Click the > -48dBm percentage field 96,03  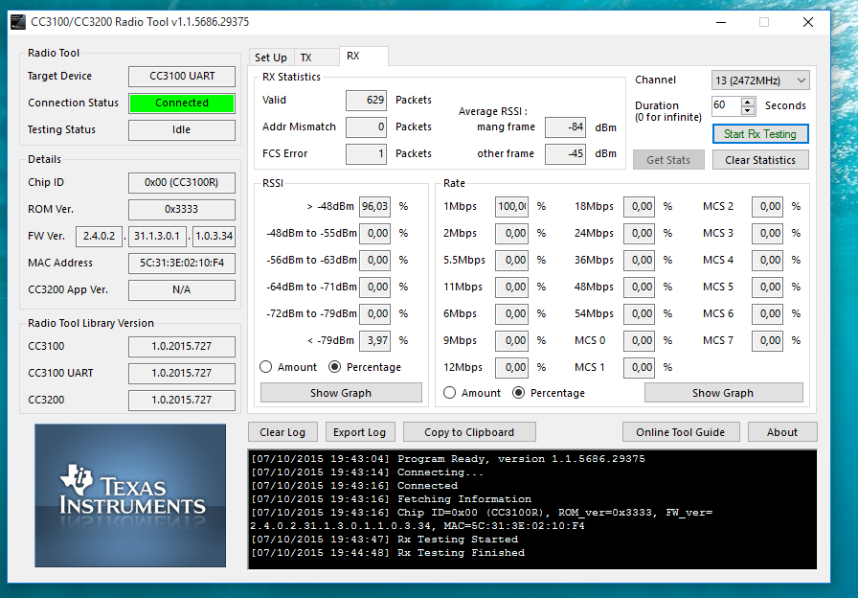[374, 206]
